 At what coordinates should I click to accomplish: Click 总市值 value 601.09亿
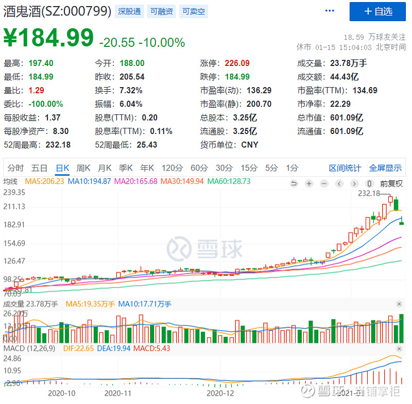tap(347, 117)
